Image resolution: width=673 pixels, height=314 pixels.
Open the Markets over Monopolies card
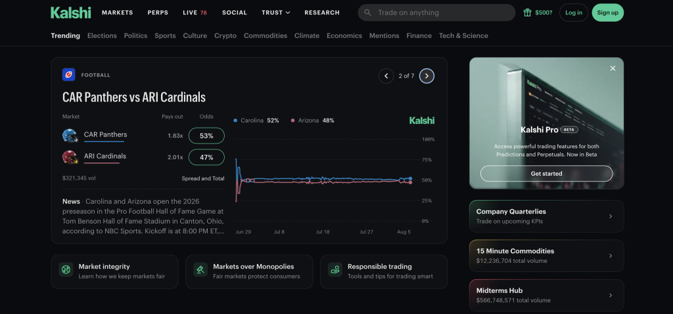click(249, 271)
